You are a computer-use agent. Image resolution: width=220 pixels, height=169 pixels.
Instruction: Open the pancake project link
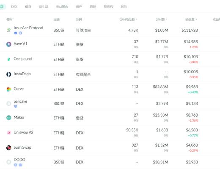pyautogui.click(x=20, y=101)
